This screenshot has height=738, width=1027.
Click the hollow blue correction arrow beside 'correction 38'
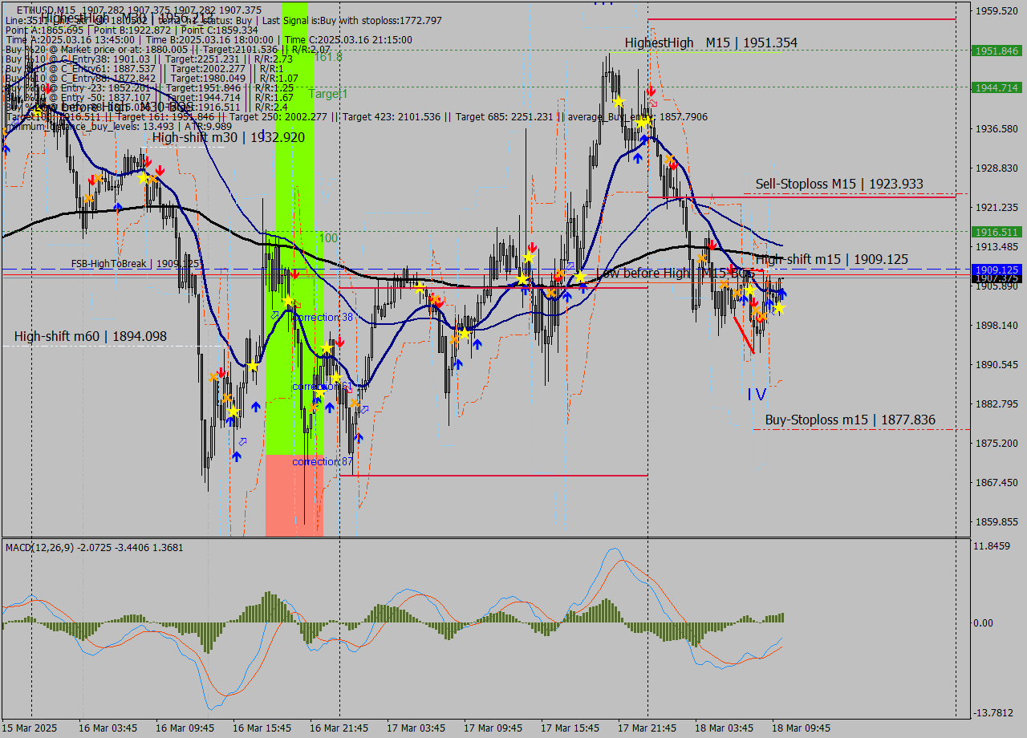tap(274, 315)
